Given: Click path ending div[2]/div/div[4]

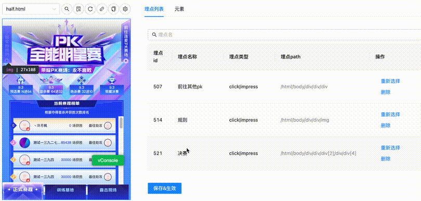Looking at the screenshot, I should [318, 153].
